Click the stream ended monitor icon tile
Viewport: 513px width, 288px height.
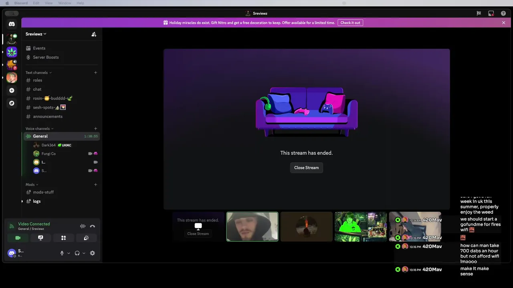(x=198, y=226)
